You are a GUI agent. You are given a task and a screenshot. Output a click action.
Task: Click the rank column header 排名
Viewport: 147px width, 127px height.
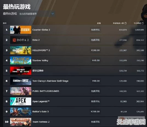(5, 23)
